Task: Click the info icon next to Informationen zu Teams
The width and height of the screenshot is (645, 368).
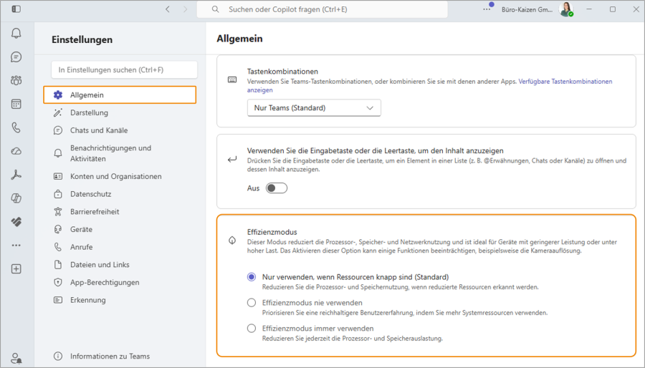Action: coord(58,356)
